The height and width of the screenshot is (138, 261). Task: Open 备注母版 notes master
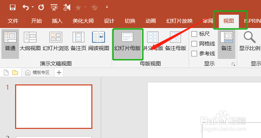coord(175,42)
